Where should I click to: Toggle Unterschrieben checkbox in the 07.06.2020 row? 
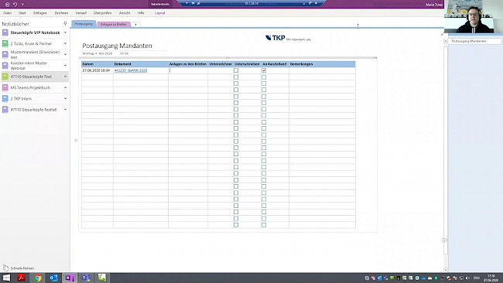[236, 70]
